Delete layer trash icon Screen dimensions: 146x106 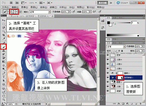(x=140, y=103)
